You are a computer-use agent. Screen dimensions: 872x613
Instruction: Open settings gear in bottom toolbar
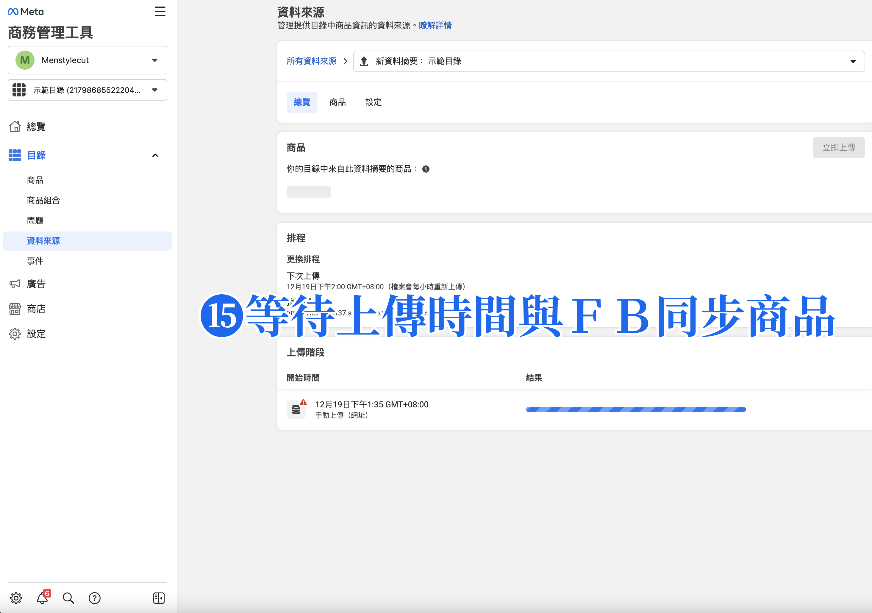click(16, 598)
